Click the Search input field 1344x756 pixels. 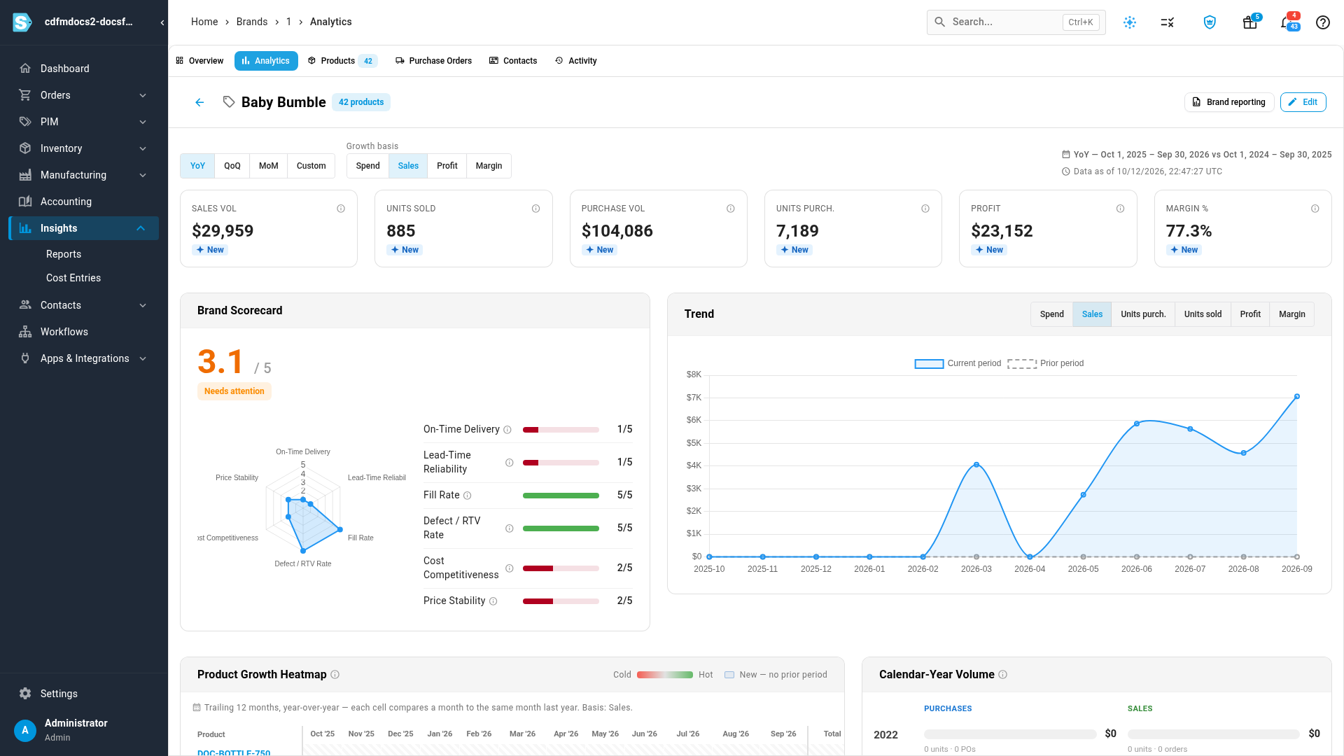(1016, 22)
